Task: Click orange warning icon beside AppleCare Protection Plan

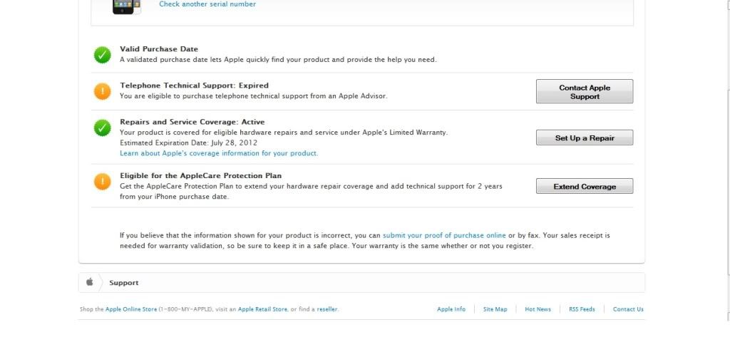Action: [103, 182]
